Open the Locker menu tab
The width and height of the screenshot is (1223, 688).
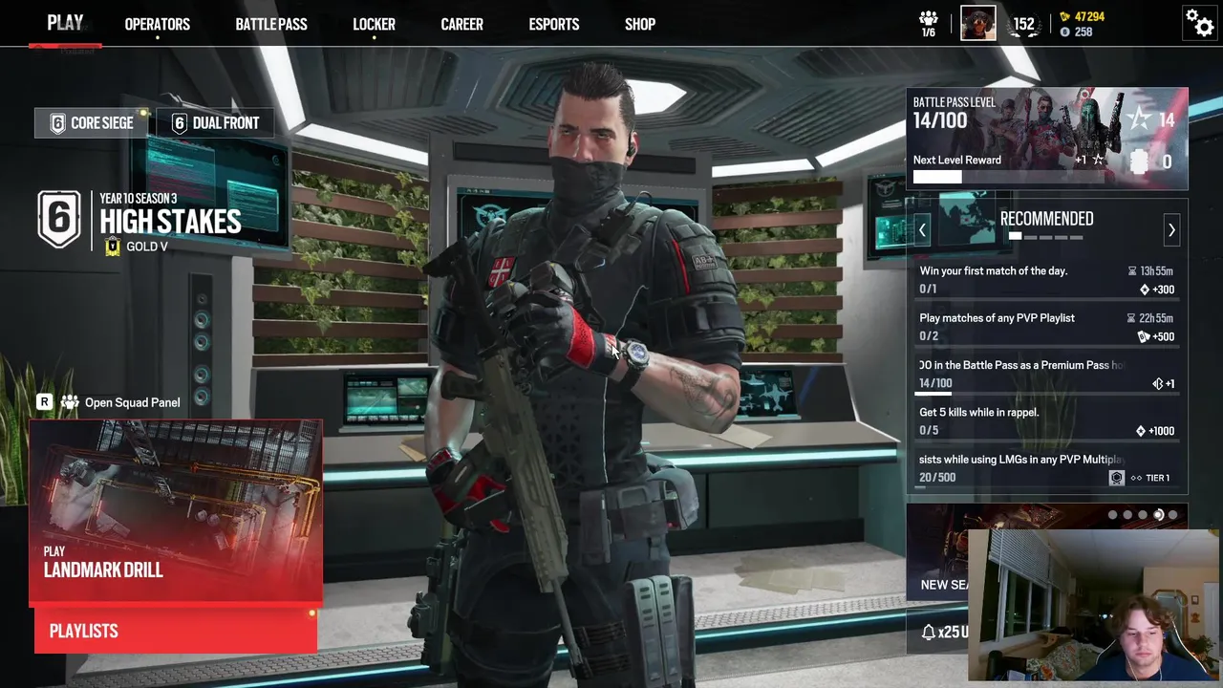374,24
